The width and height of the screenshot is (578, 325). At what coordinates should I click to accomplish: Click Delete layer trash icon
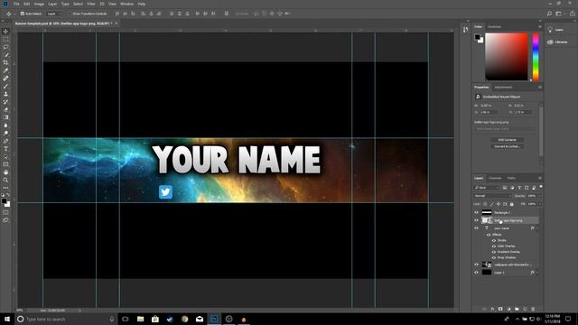[x=533, y=309]
